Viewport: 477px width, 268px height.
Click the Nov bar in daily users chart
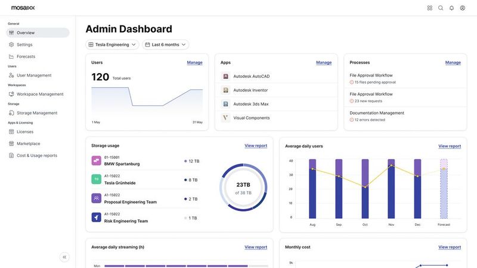(x=391, y=189)
